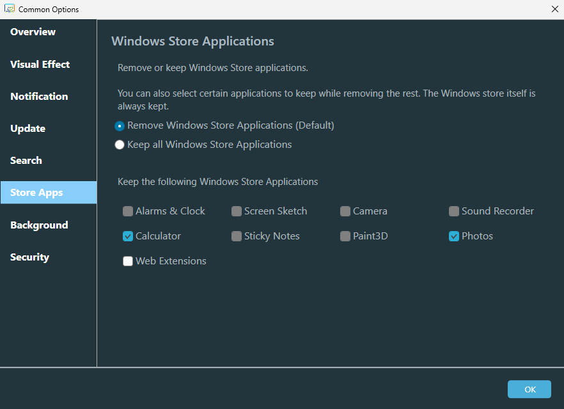Open the Update options tab

27,129
